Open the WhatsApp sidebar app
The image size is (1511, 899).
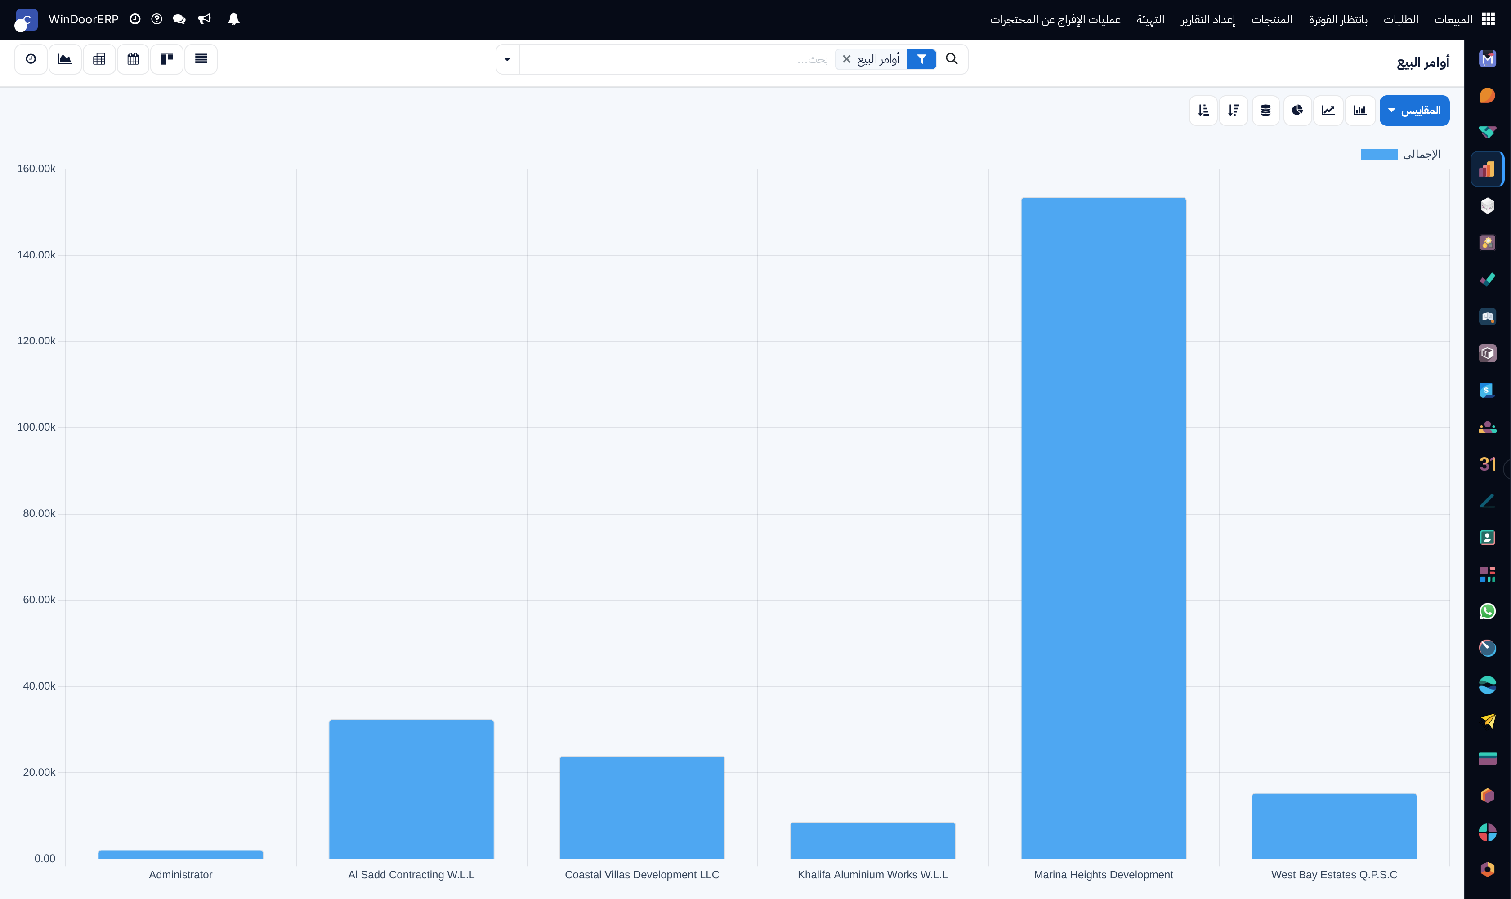coord(1487,611)
